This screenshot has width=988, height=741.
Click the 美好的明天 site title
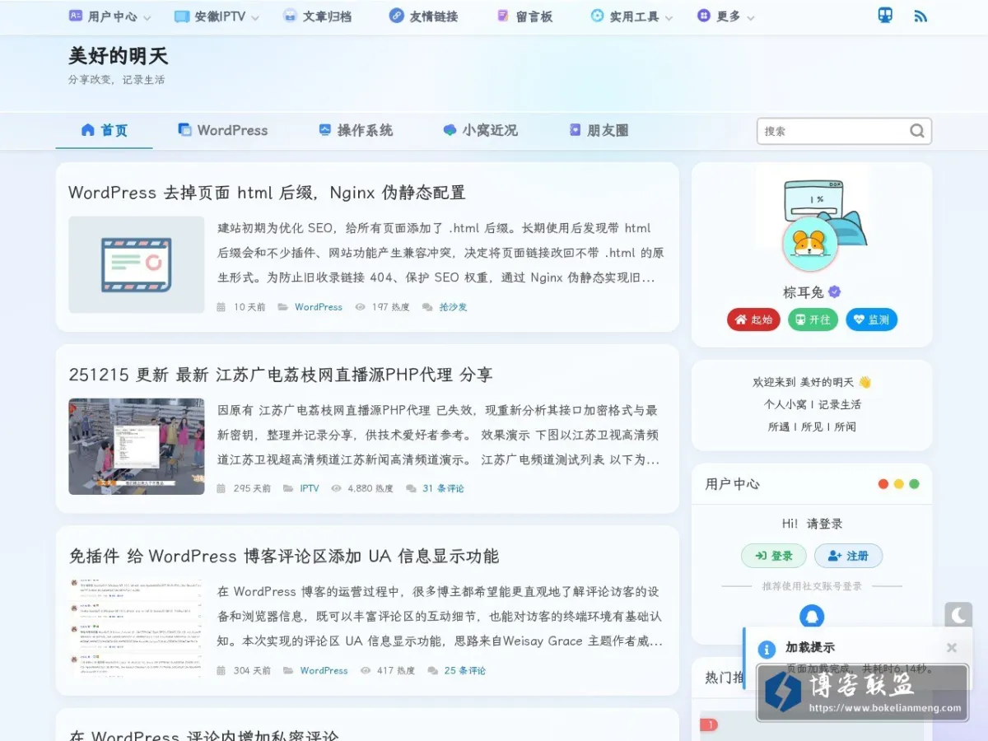click(x=118, y=56)
